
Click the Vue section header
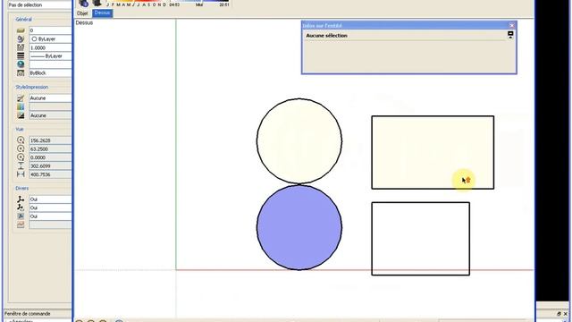(20, 129)
